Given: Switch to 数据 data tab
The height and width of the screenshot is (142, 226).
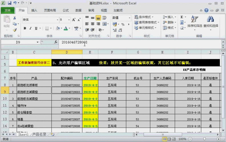Looking at the screenshot, I should pos(78,10).
